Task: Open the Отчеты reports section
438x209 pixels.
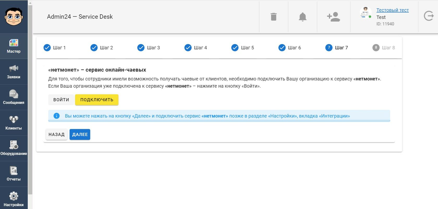Action: coord(14,174)
